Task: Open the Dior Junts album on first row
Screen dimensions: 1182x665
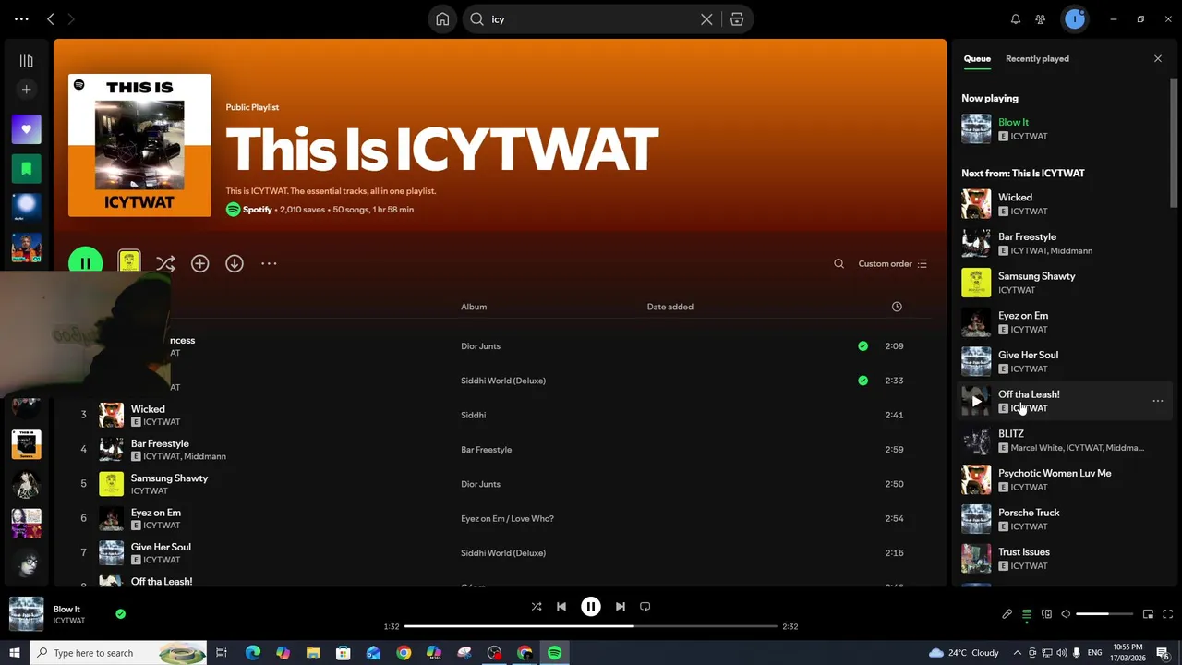Action: [480, 346]
